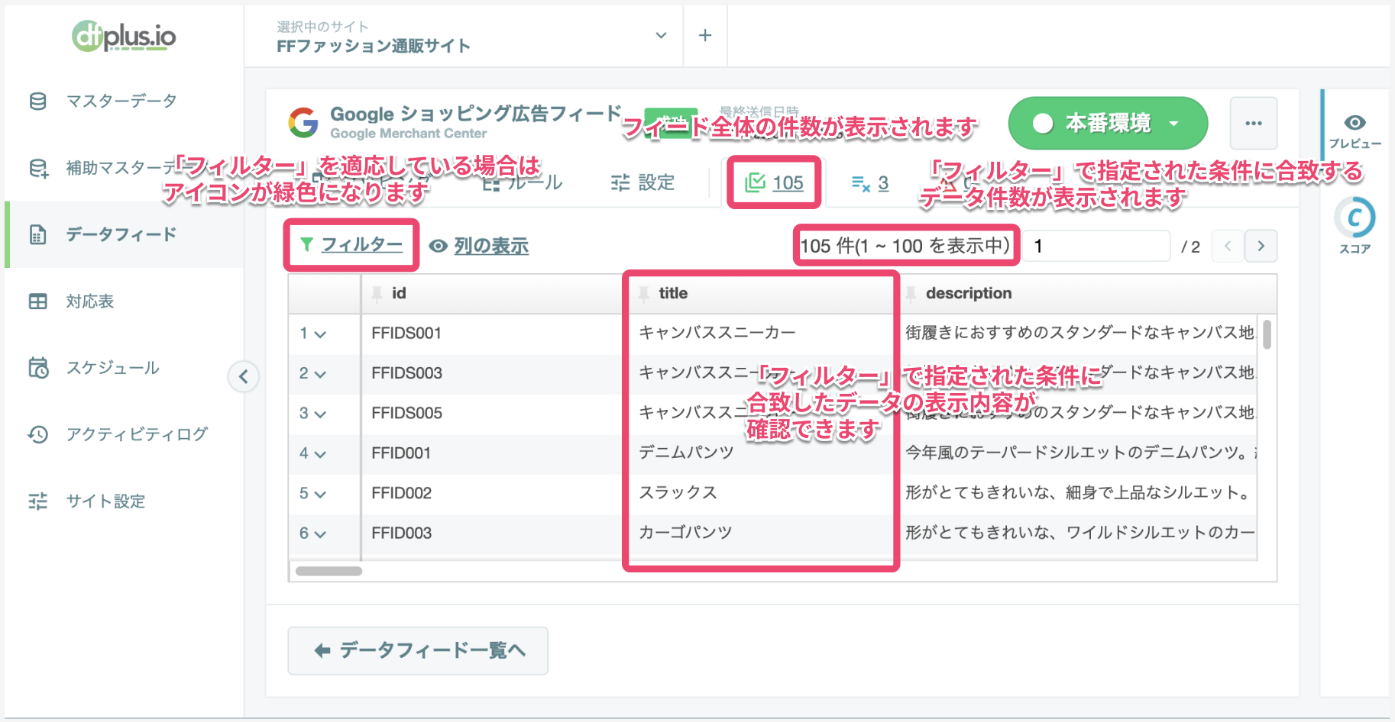Open the プレビュー eye panel

click(1355, 131)
